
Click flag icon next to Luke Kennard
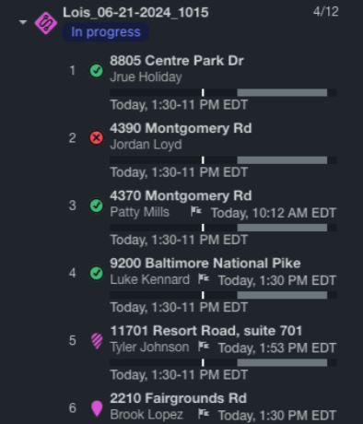204,279
